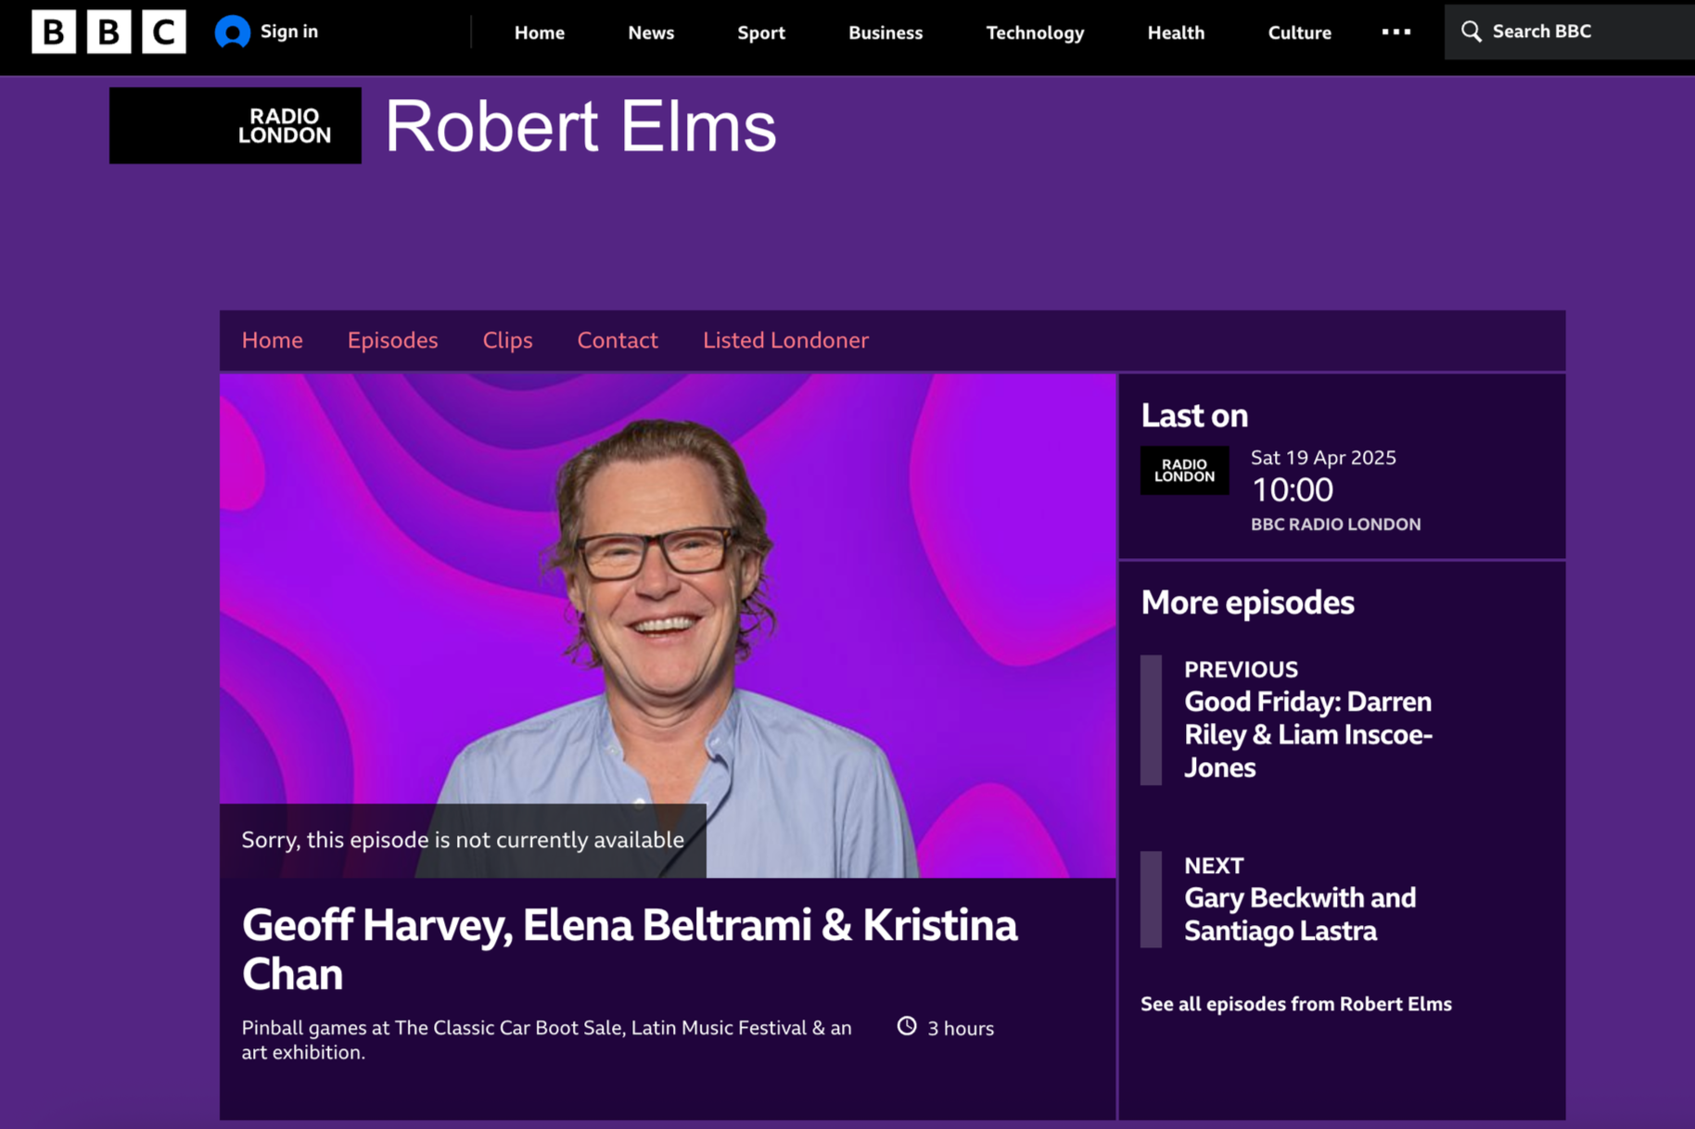
Task: Click the search magnifier icon
Action: pos(1471,32)
